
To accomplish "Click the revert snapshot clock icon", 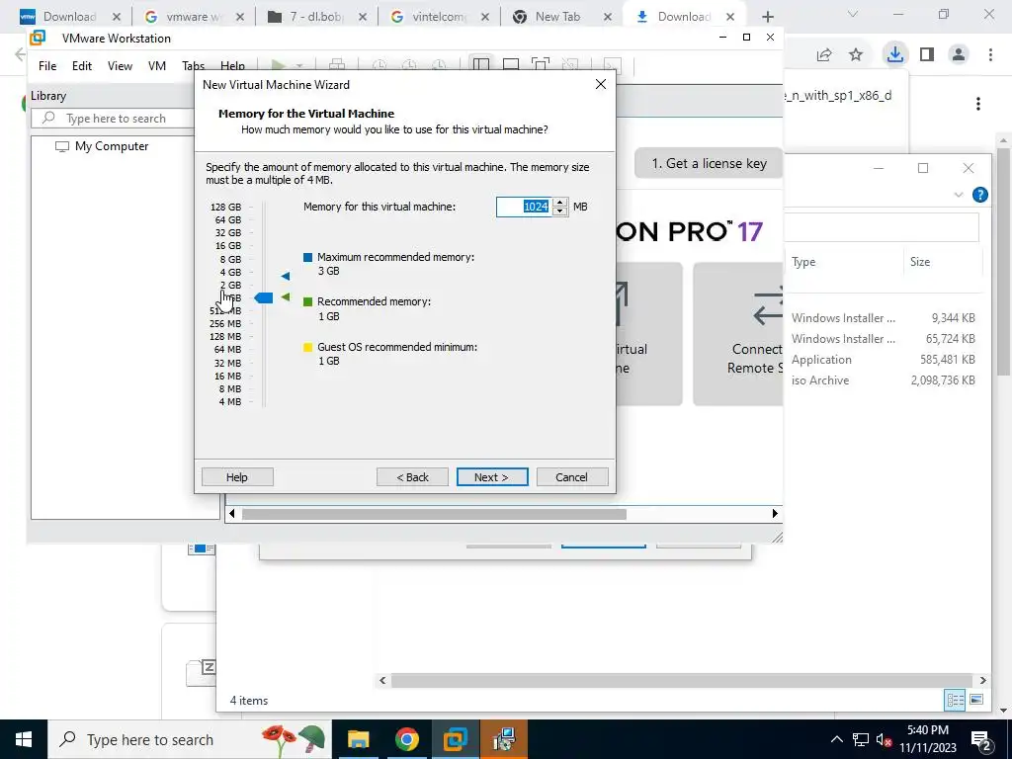I will tap(409, 65).
